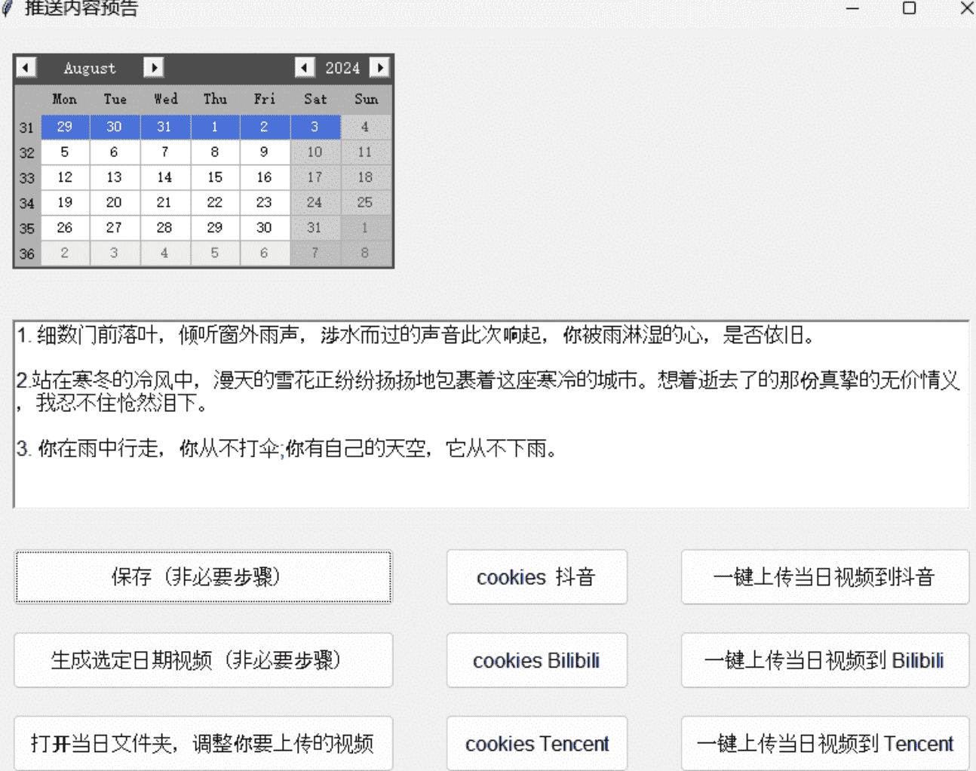Select August 19 in the calendar
Viewport: 976px width, 771px height.
[65, 202]
